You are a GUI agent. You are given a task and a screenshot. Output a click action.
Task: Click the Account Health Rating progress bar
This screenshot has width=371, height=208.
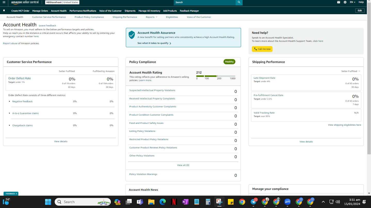pyautogui.click(x=216, y=76)
